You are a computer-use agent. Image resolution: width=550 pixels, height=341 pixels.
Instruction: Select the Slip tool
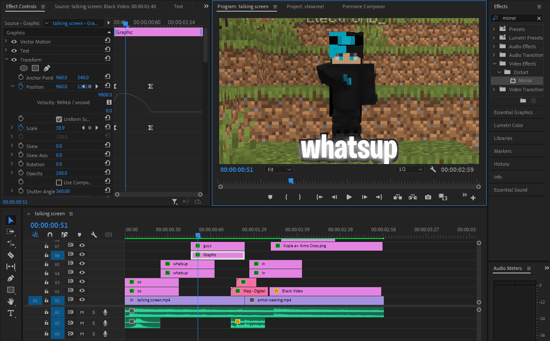coord(11,267)
